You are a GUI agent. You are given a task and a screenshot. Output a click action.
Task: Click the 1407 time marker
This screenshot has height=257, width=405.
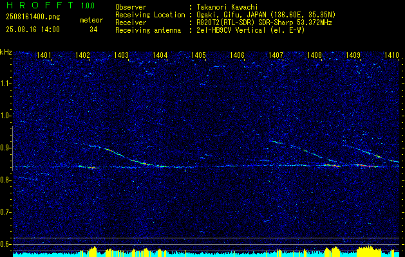[276, 55]
